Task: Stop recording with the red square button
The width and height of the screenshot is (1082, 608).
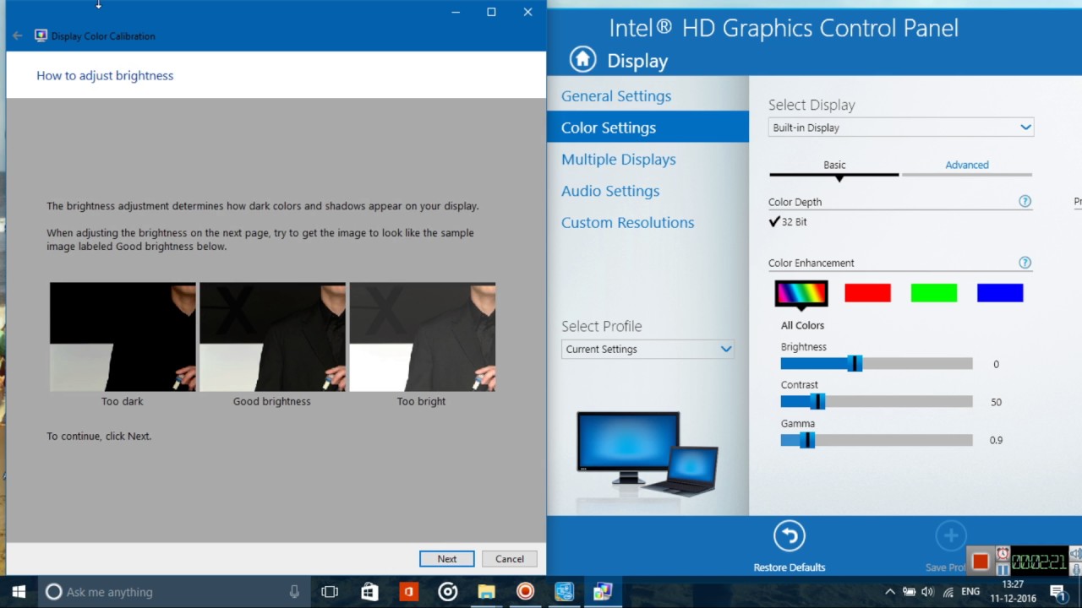Action: (x=981, y=562)
